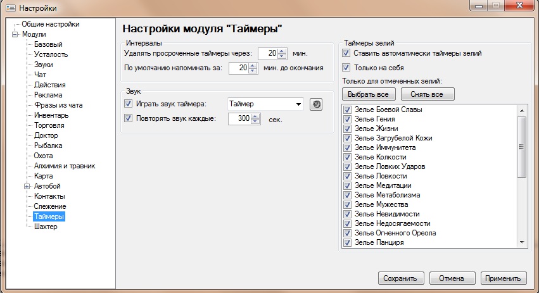Select Карта module in tree
Viewport: 539px width, 293px height.
(43, 176)
